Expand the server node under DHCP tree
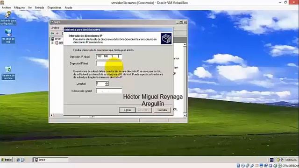The width and height of the screenshot is (299, 168). coord(52,43)
